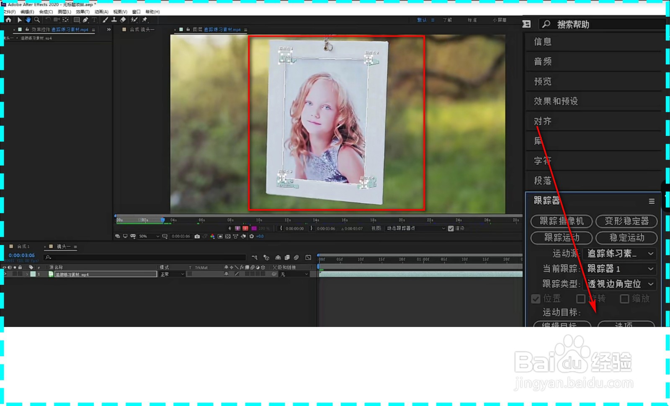This screenshot has width=670, height=406.
Task: Click the 跟踪运动 button
Action: pyautogui.click(x=562, y=238)
